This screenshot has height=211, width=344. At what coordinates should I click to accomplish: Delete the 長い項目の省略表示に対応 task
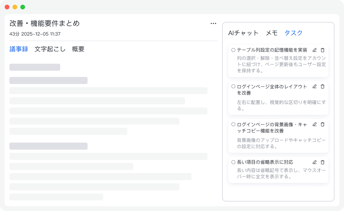point(322,162)
